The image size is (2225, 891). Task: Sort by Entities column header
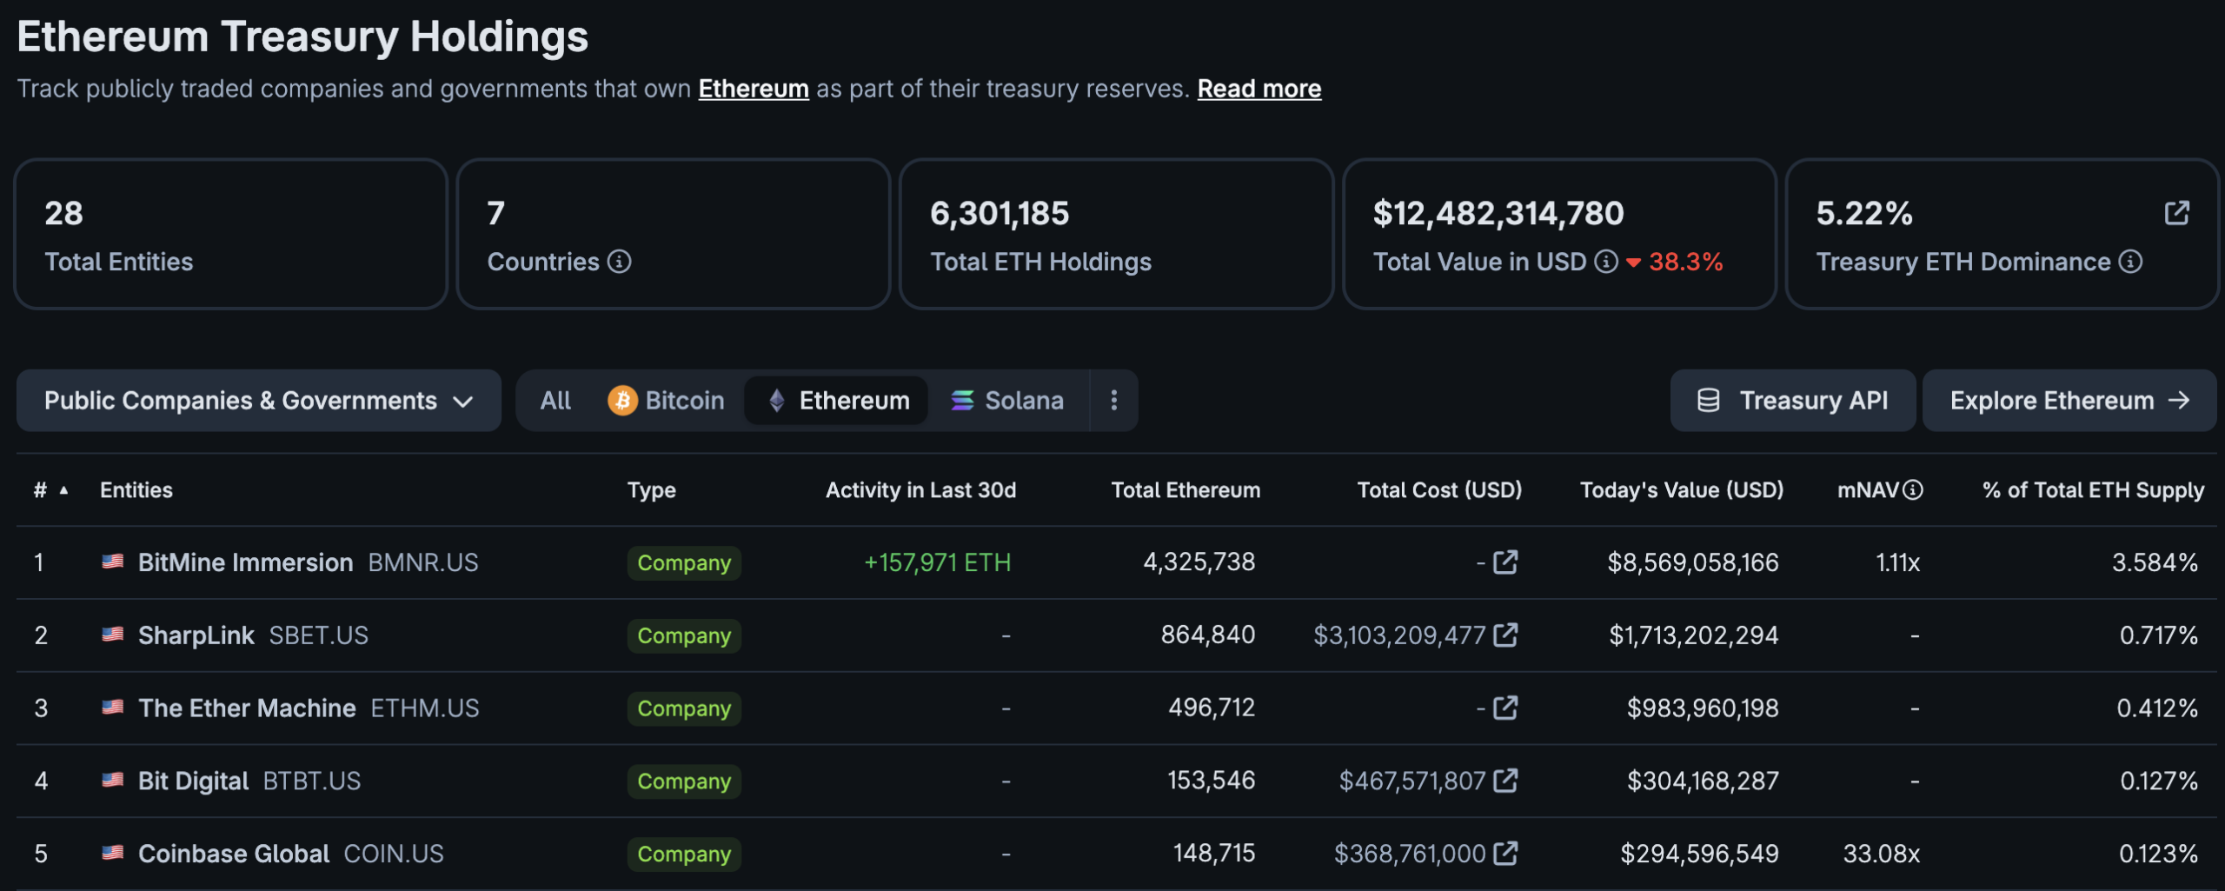pos(136,490)
